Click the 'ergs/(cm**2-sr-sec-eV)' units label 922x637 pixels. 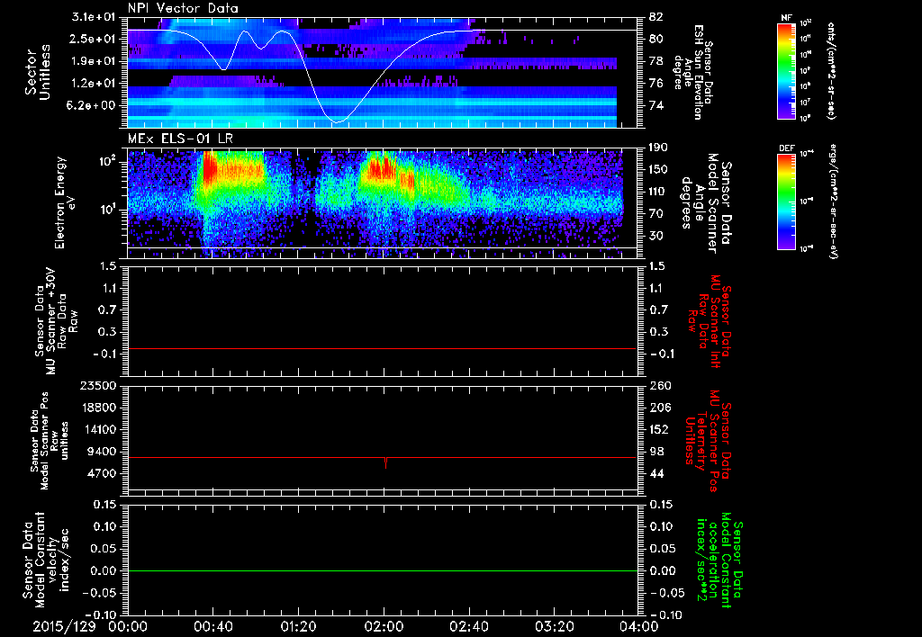832,202
